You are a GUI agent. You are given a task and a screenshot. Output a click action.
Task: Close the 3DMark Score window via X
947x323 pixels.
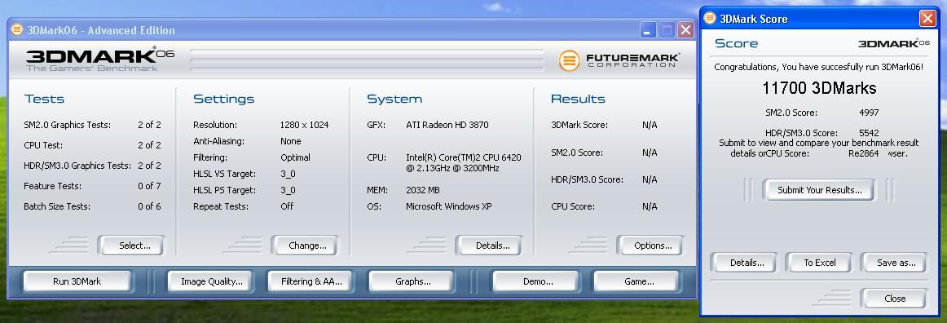pyautogui.click(x=927, y=18)
